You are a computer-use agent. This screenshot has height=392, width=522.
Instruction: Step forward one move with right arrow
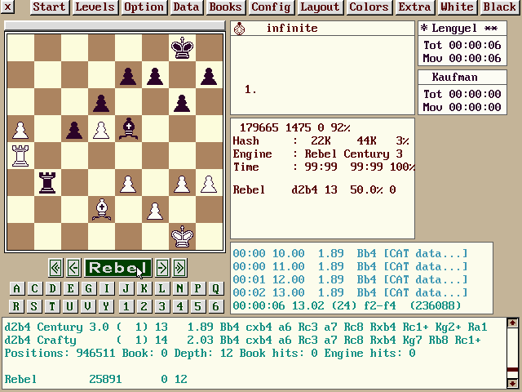[x=162, y=268]
